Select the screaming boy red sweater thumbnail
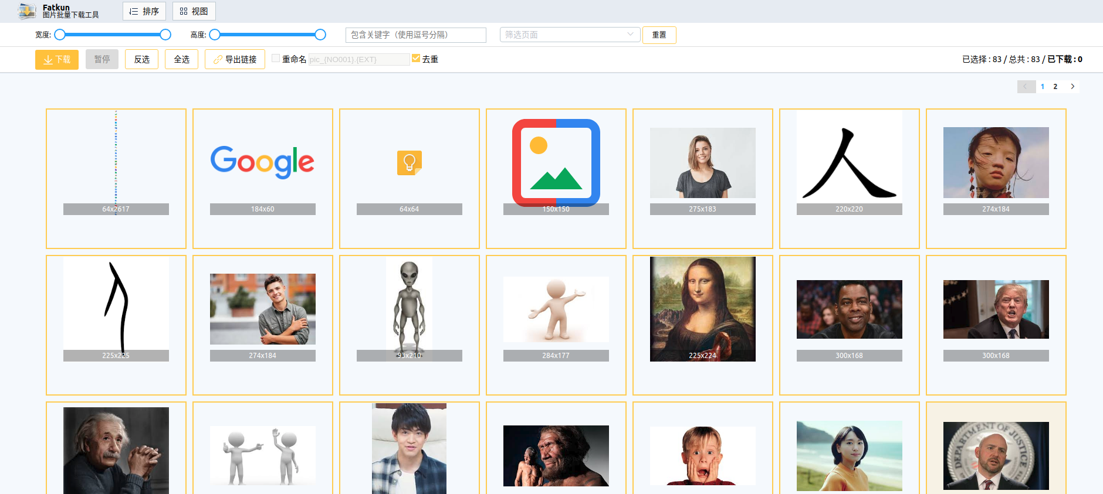The width and height of the screenshot is (1103, 494). (x=703, y=456)
